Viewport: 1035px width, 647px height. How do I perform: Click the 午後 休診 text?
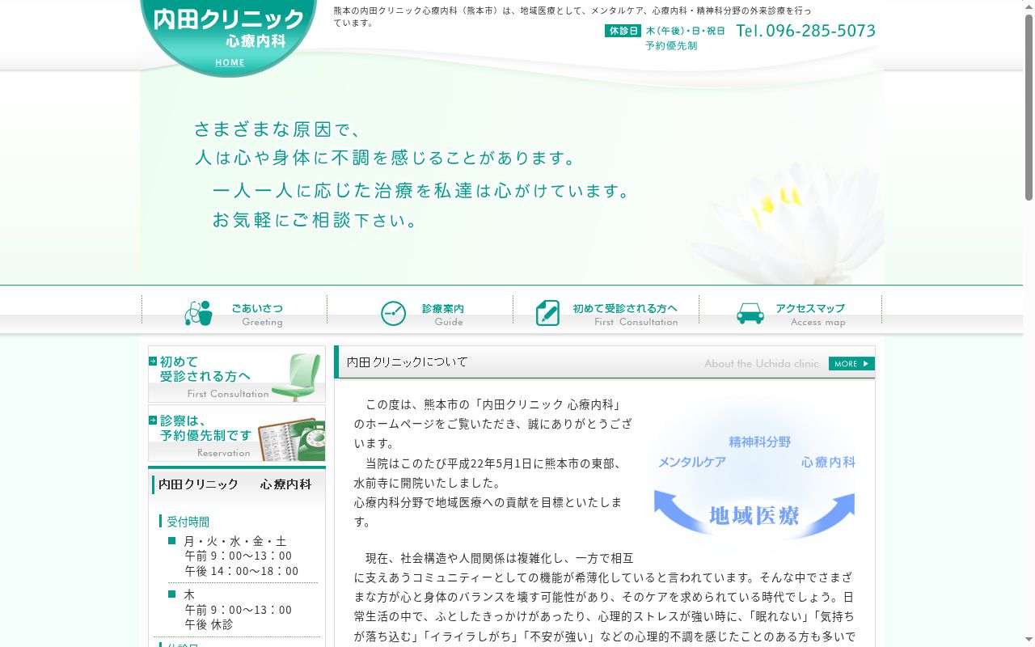pos(209,624)
